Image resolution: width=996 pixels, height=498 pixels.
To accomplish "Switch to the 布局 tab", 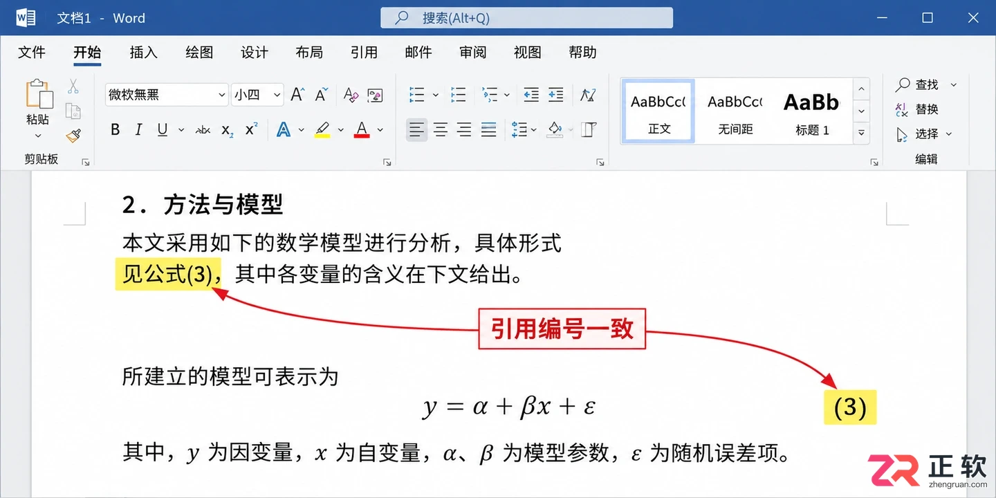I will [x=309, y=53].
